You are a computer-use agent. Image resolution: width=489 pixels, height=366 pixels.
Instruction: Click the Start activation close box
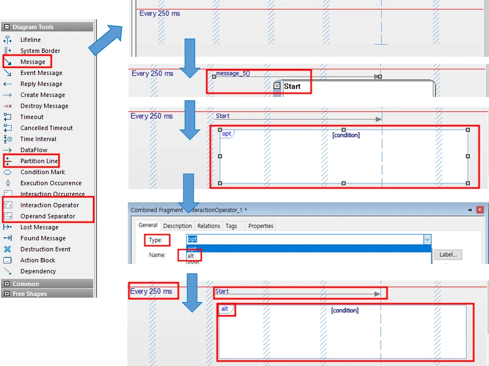[277, 86]
